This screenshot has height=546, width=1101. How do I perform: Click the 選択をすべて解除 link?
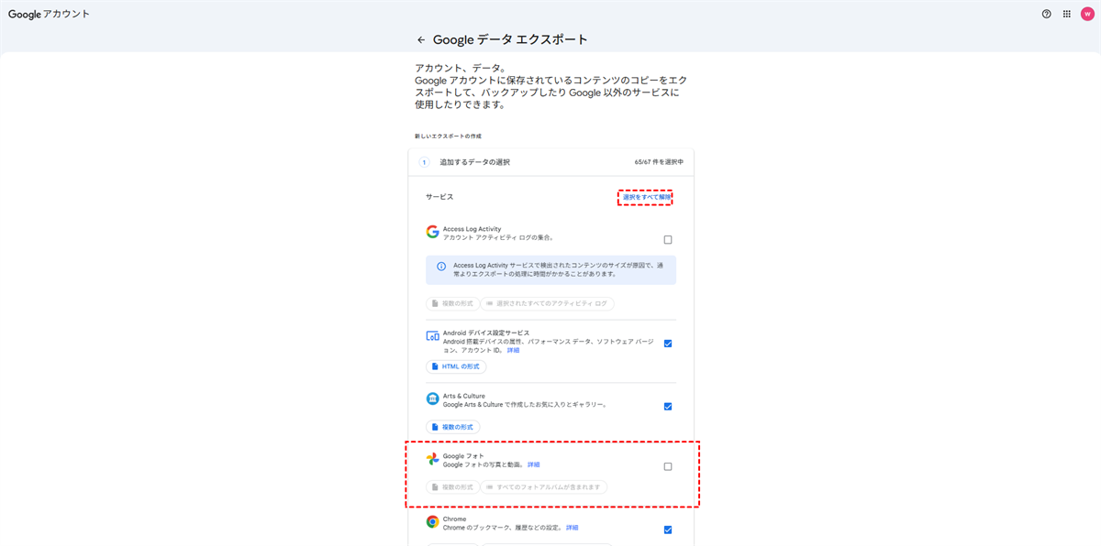[x=647, y=197]
